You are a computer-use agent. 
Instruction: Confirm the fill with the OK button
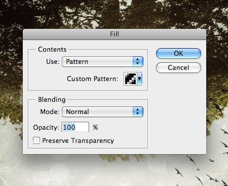(178, 53)
